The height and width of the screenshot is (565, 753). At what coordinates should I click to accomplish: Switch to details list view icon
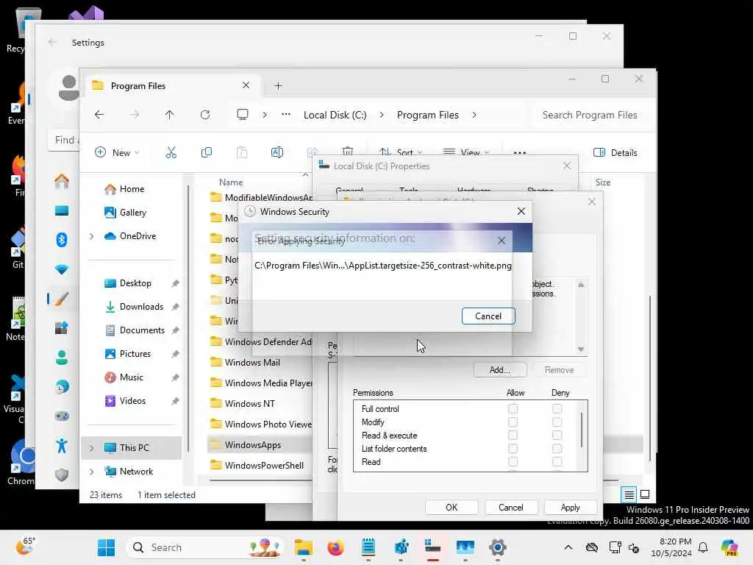tap(629, 494)
